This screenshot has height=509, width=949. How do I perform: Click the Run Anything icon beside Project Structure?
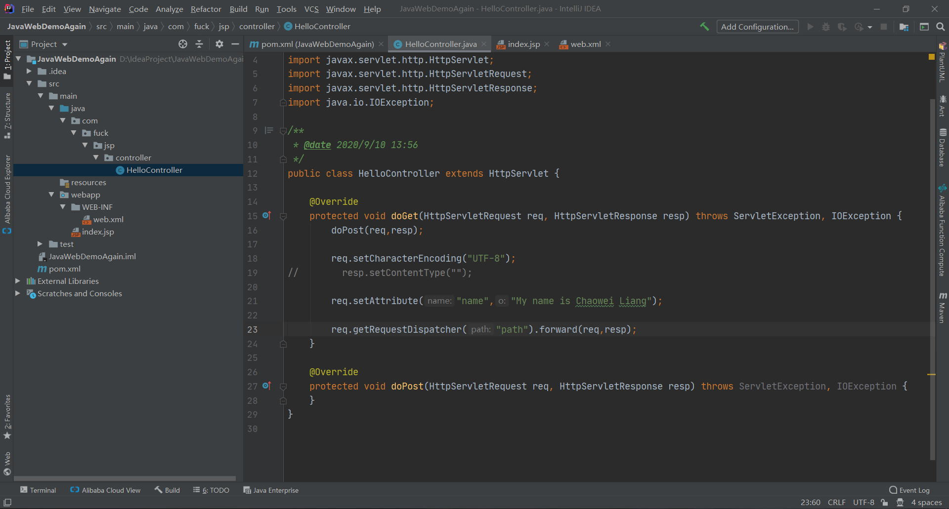924,27
